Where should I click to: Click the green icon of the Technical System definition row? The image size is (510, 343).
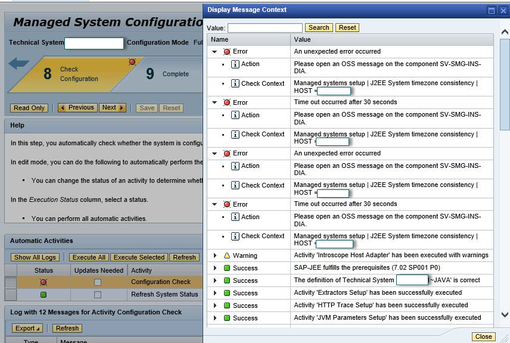tap(227, 280)
